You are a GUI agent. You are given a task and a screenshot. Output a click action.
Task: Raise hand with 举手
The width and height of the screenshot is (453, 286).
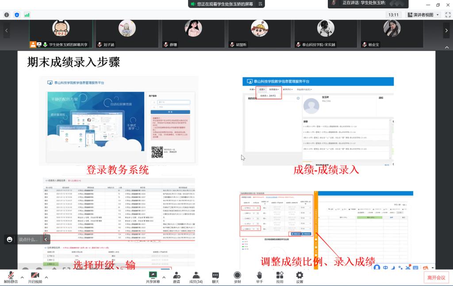click(x=259, y=277)
